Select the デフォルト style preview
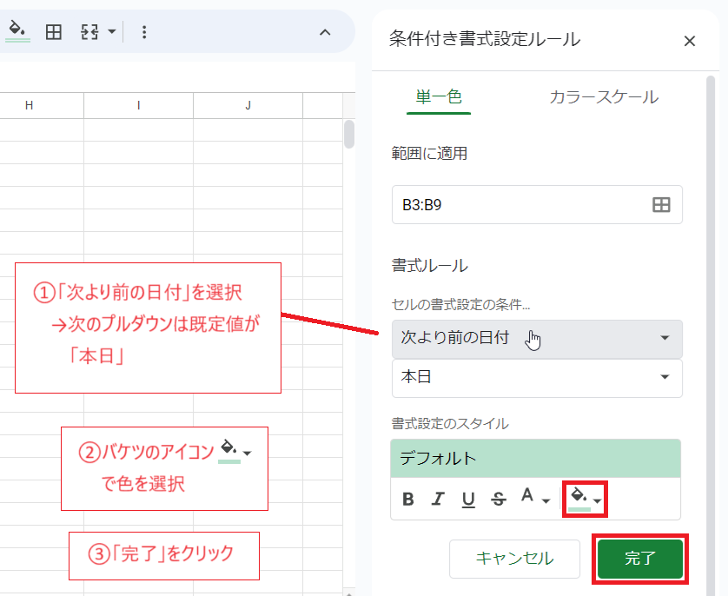This screenshot has height=596, width=728. [536, 458]
